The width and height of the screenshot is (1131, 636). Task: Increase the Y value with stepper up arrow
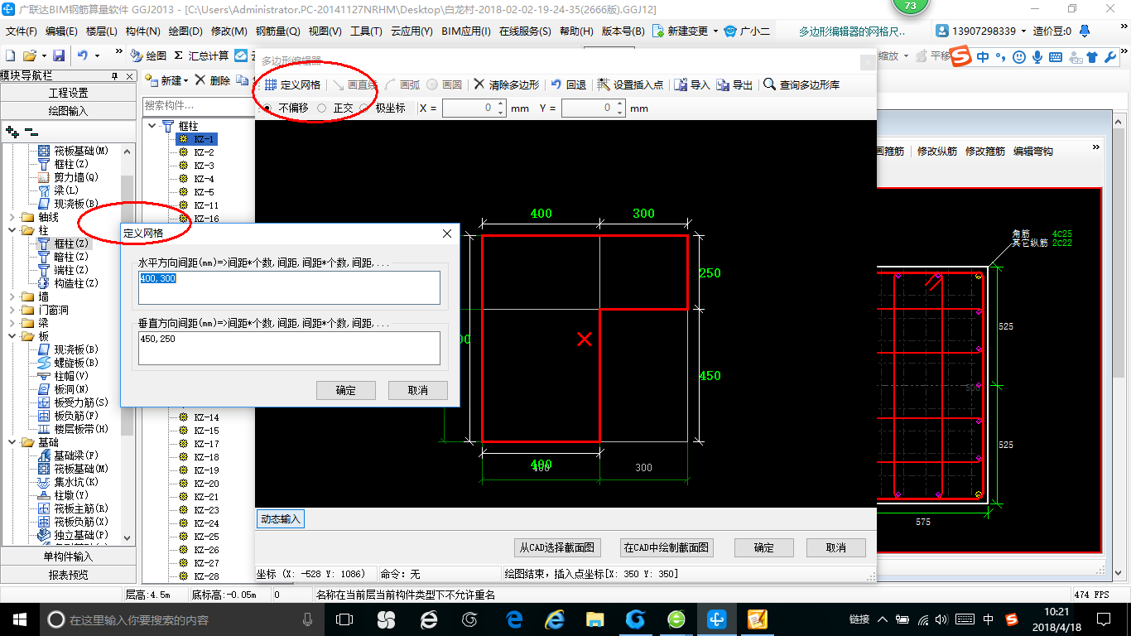coord(619,104)
